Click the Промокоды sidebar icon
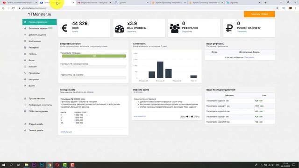 (x=25, y=73)
